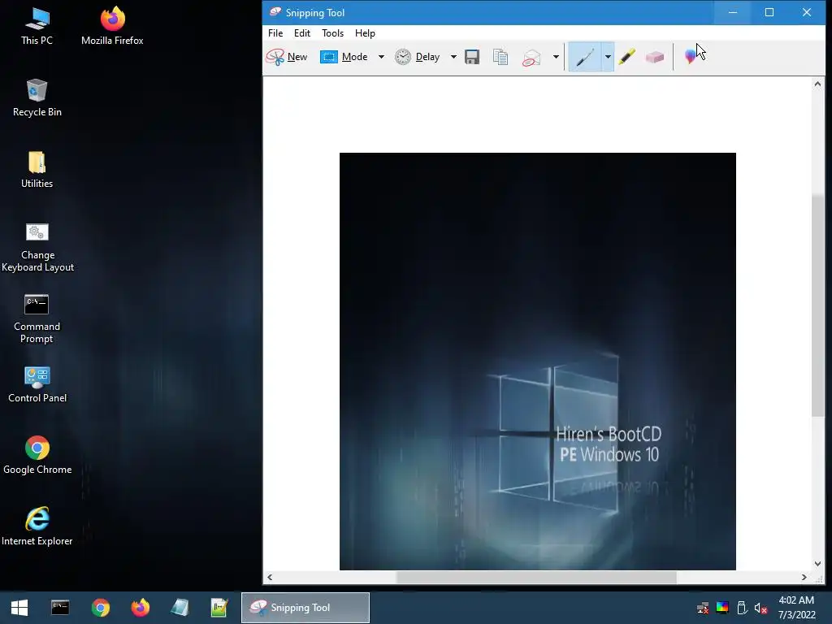Select the Highlighter tool

(626, 57)
